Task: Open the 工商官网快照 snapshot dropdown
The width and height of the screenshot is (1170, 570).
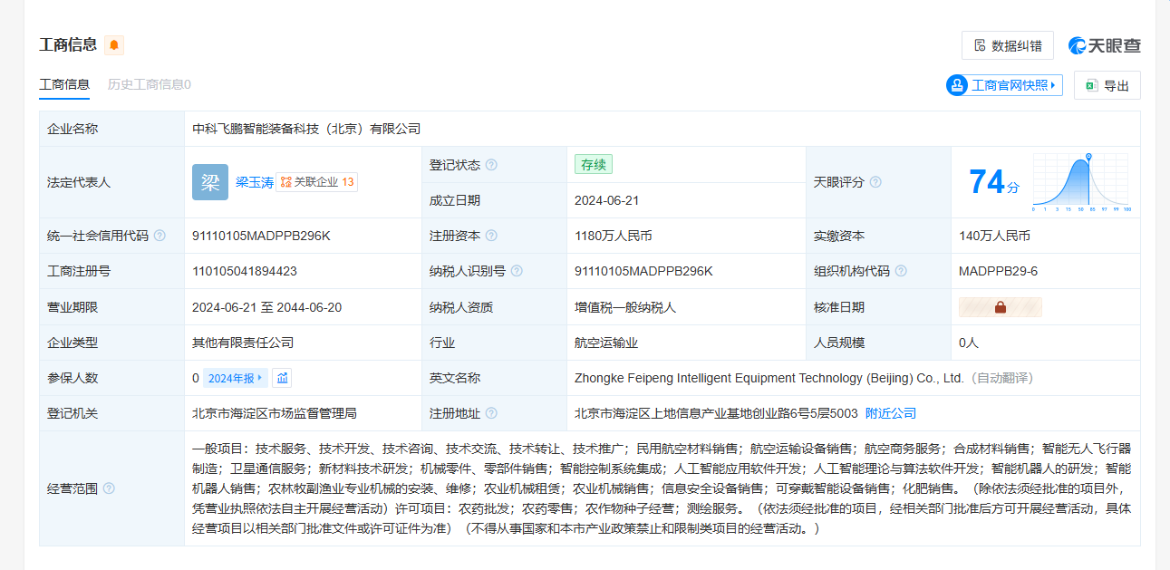Action: coord(1003,85)
